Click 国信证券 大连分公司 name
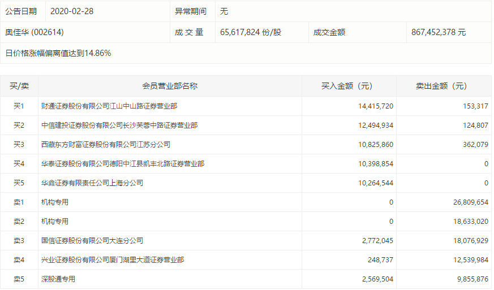Screen dimensions: 494x290 (x=92, y=240)
